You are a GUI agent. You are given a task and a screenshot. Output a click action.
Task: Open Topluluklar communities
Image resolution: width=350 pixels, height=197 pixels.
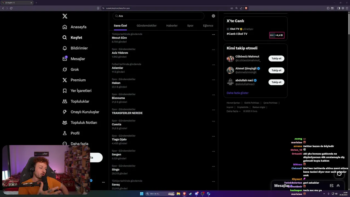[x=76, y=101]
